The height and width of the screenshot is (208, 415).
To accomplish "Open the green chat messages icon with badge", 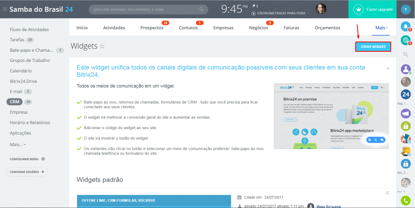I will [x=405, y=40].
